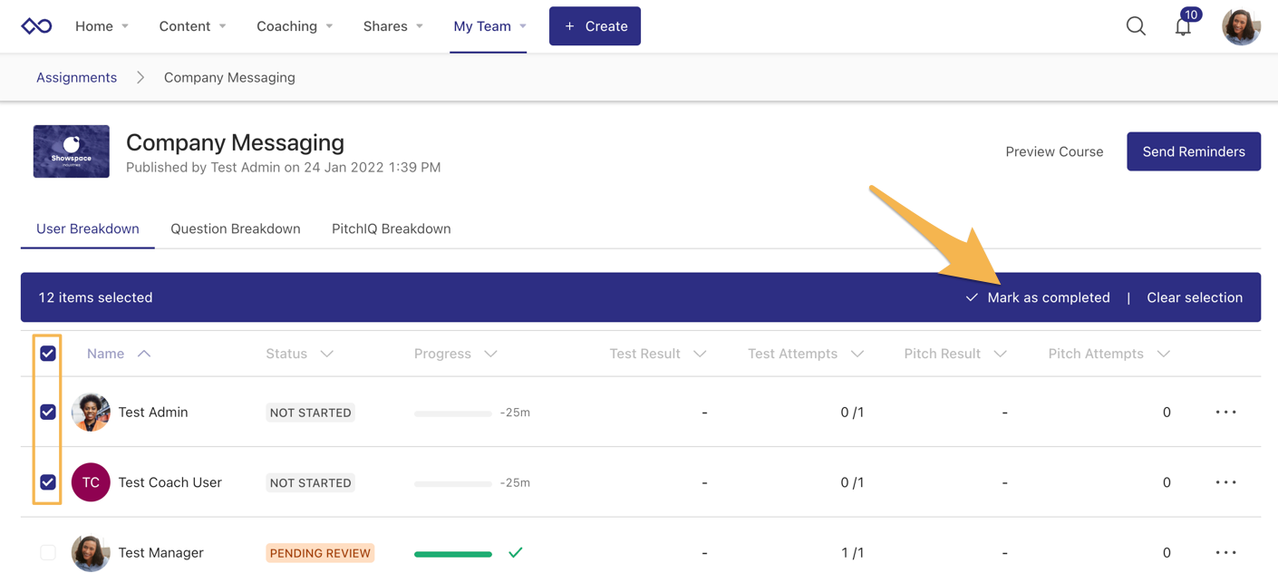This screenshot has width=1278, height=583.
Task: Open the user profile avatar
Action: 1241,26
